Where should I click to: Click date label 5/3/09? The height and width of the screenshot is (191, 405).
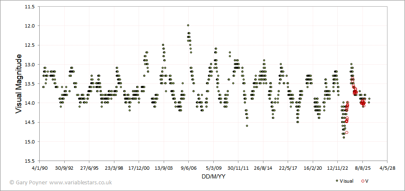(x=213, y=168)
